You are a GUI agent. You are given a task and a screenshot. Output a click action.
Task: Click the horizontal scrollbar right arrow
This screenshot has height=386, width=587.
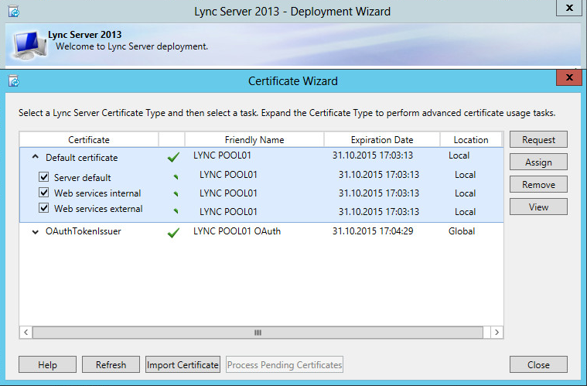coord(497,332)
